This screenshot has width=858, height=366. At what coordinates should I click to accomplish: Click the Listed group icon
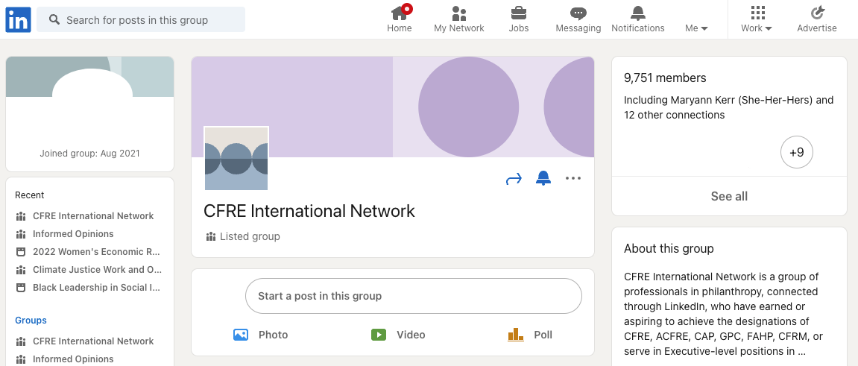click(x=211, y=237)
